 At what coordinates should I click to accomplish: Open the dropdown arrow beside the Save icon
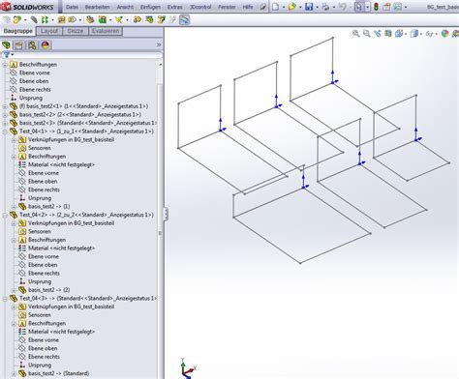(x=317, y=7)
